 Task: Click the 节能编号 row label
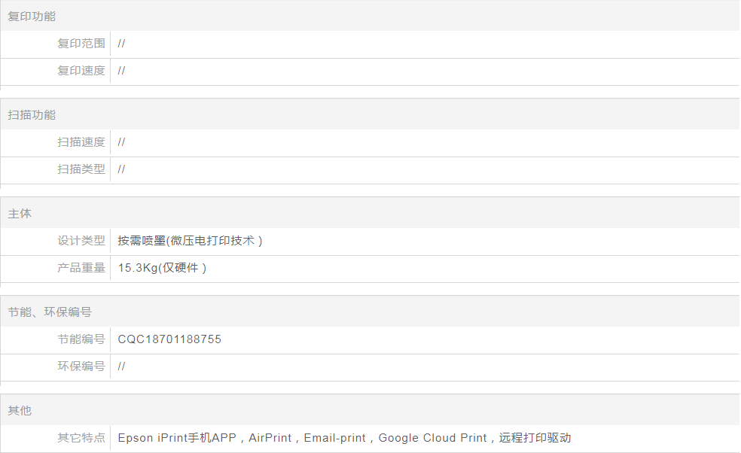81,339
